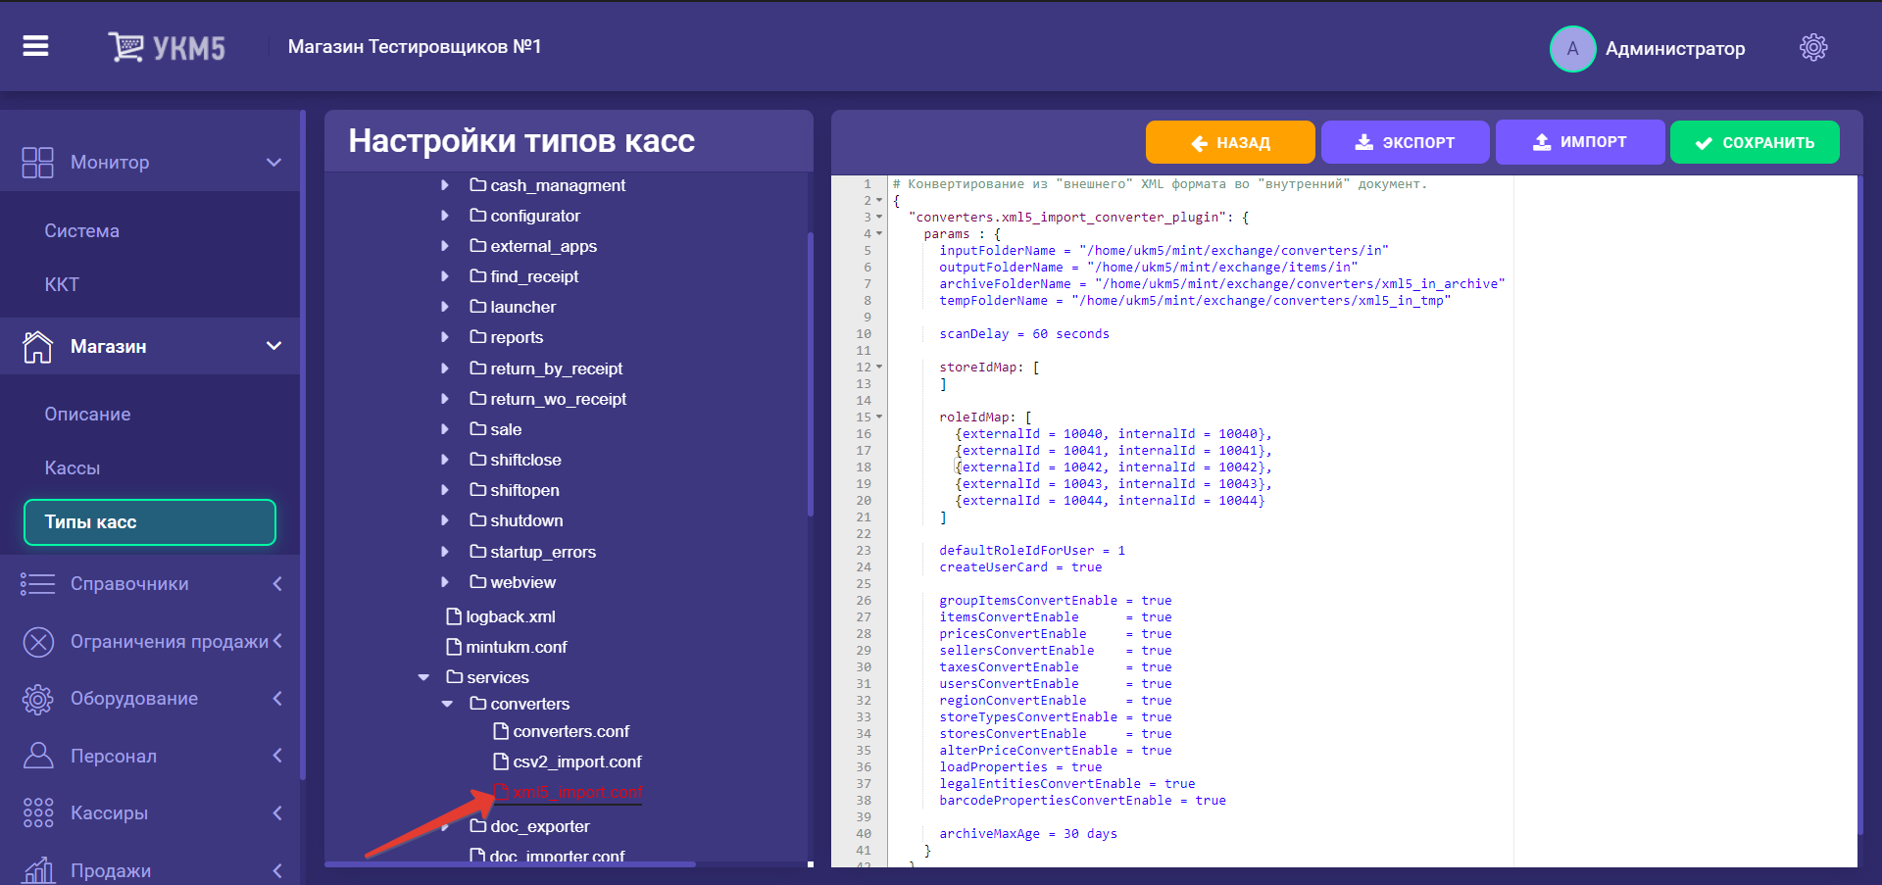Open the return_wo_receipt folder
The image size is (1882, 885).
pos(558,399)
